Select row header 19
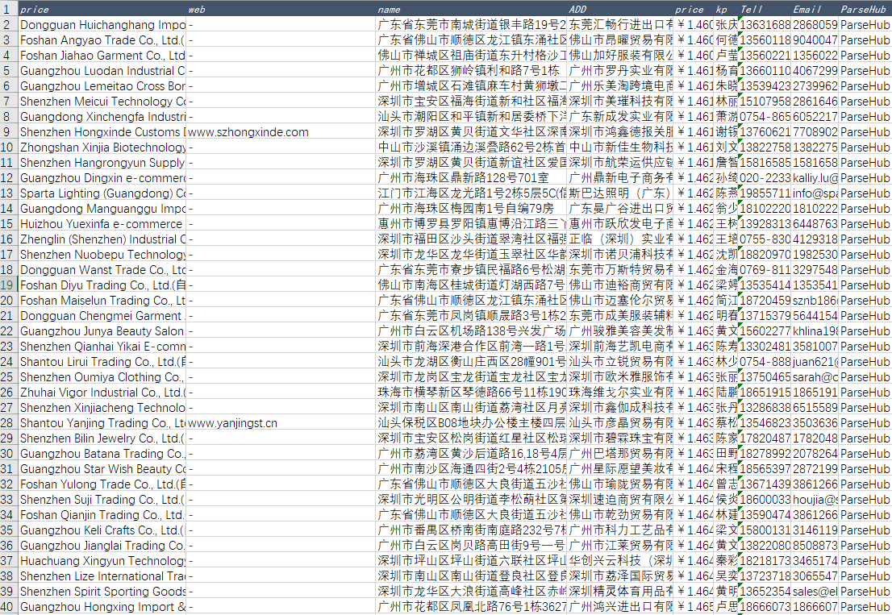 coord(9,285)
